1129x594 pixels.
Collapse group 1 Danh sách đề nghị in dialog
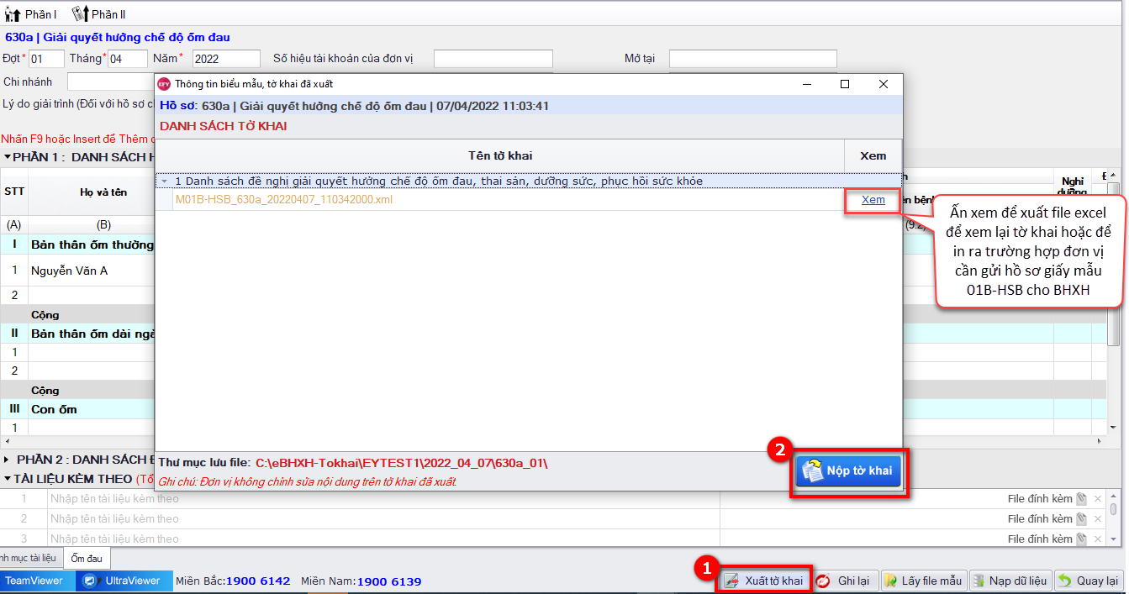click(x=165, y=181)
